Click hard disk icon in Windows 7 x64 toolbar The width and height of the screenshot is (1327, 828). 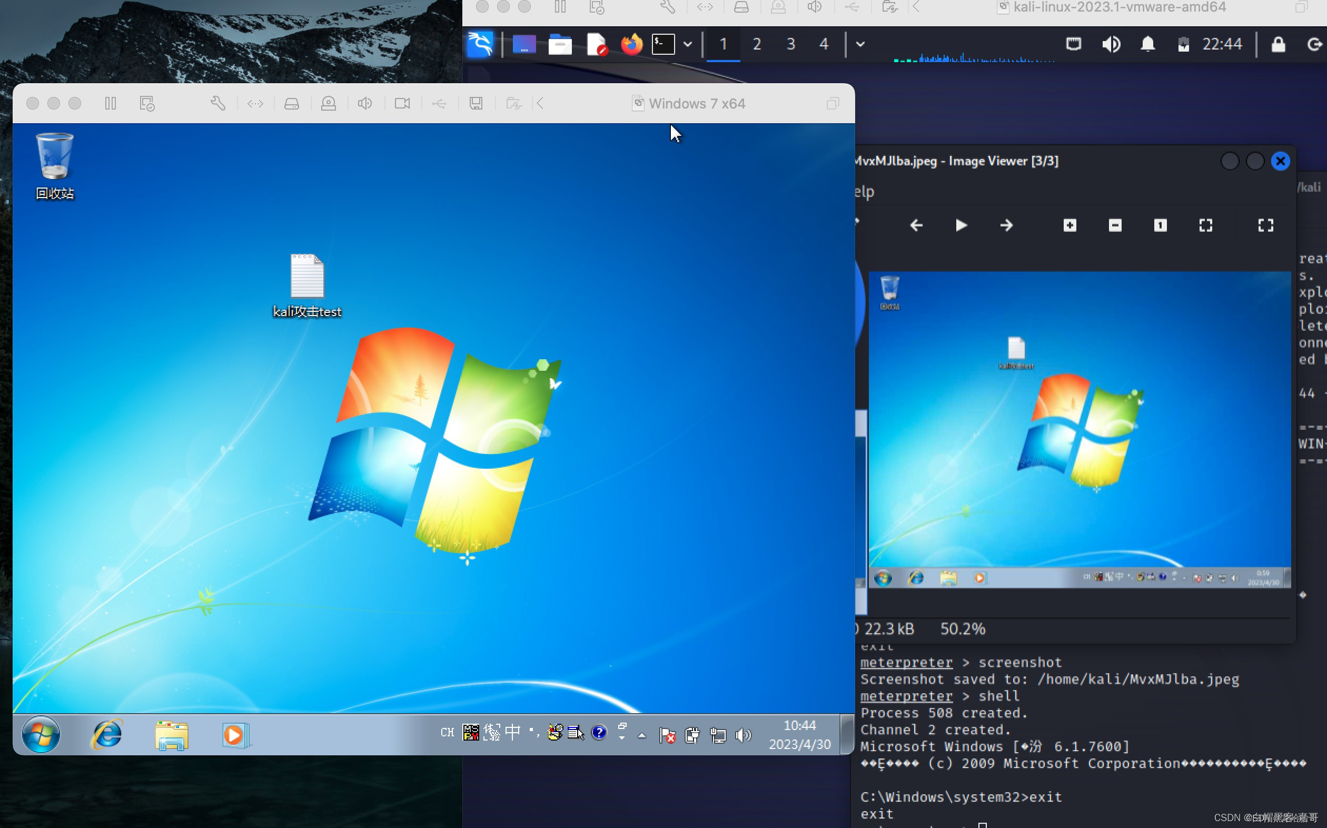292,103
